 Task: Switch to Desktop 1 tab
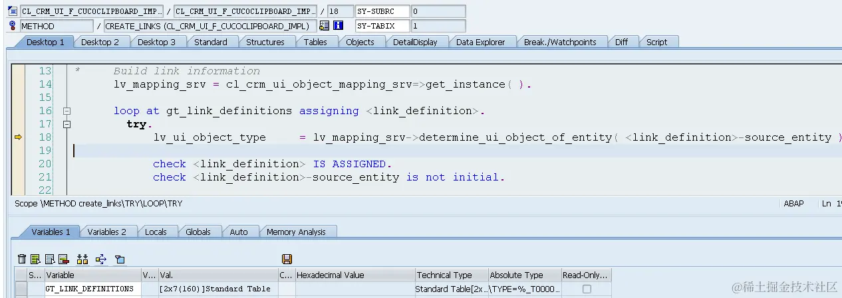pyautogui.click(x=45, y=42)
